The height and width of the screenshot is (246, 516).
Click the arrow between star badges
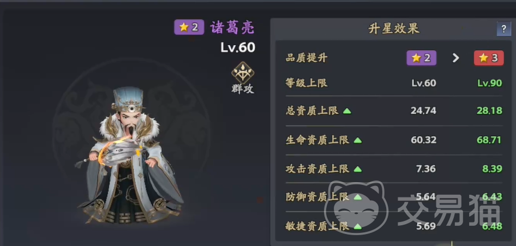455,58
